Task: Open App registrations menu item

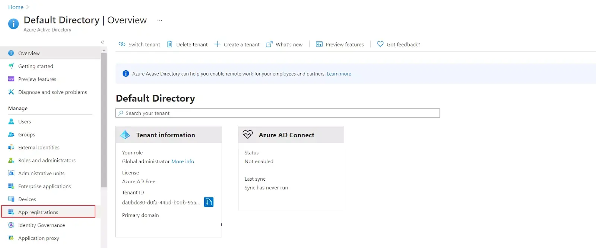Action: pyautogui.click(x=48, y=212)
